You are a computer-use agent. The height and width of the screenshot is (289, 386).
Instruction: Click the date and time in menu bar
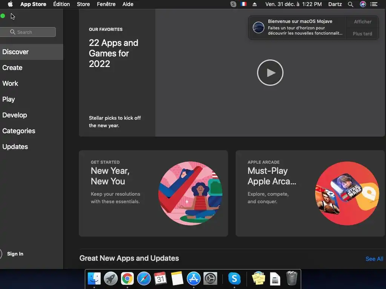click(293, 4)
